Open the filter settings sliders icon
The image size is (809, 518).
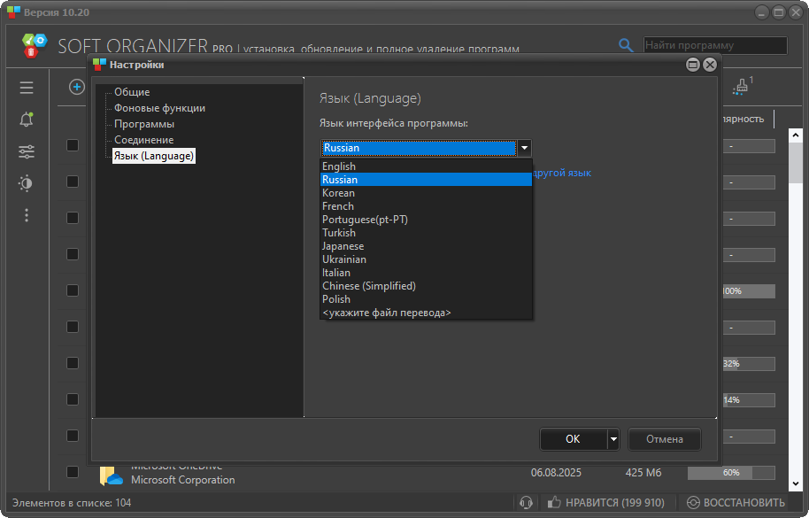pyautogui.click(x=26, y=151)
